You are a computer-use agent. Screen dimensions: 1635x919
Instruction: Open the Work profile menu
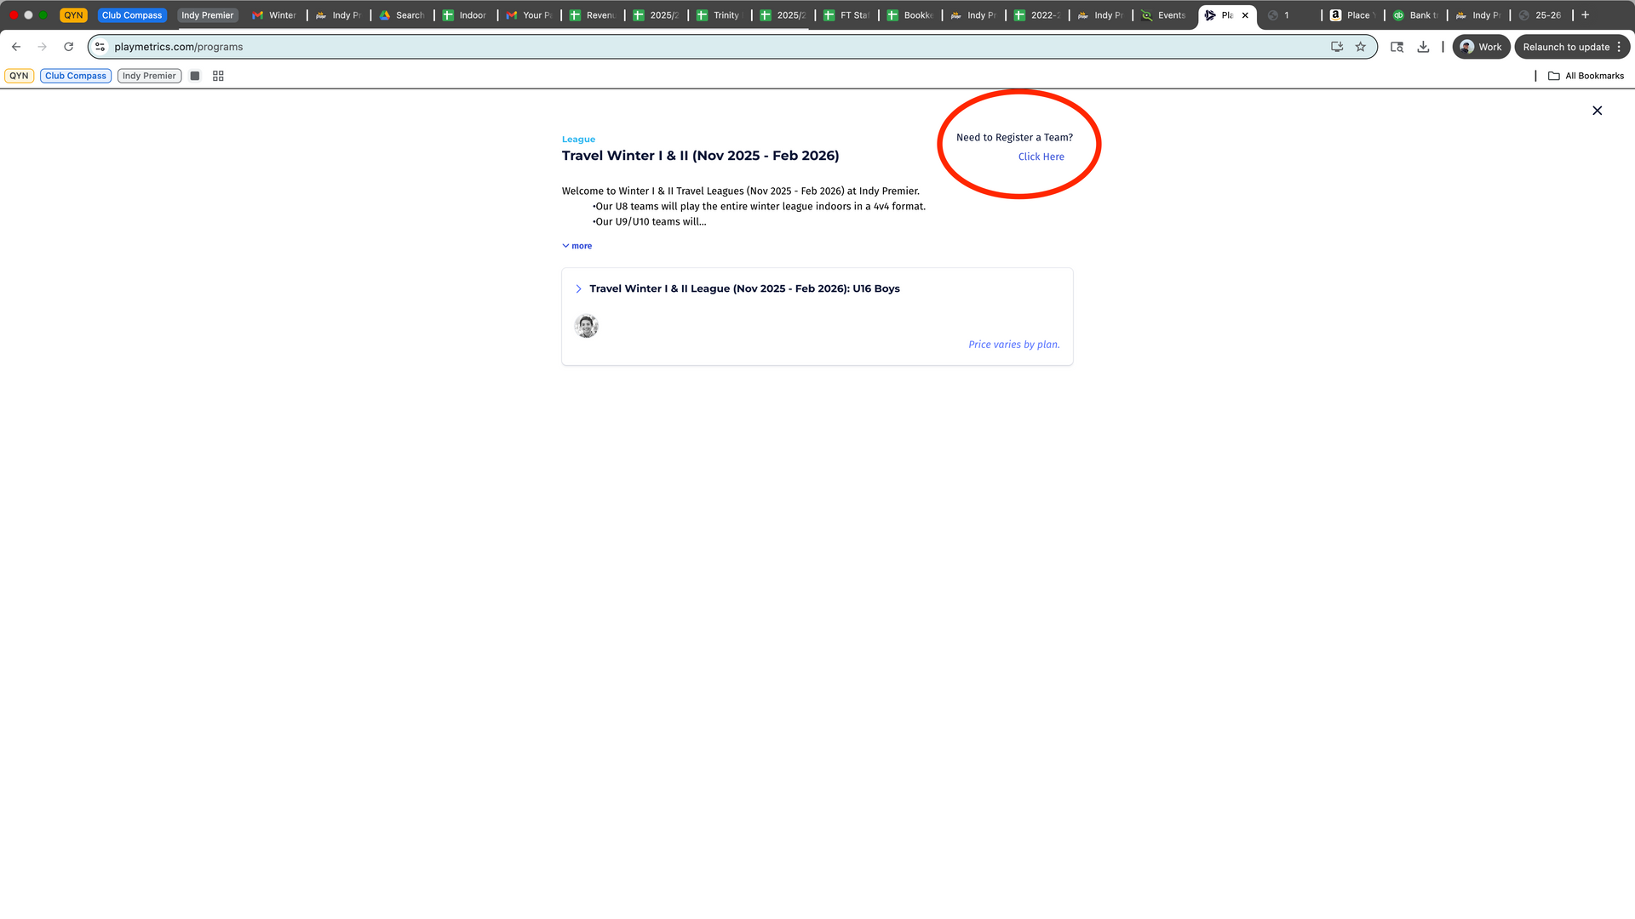1481,47
